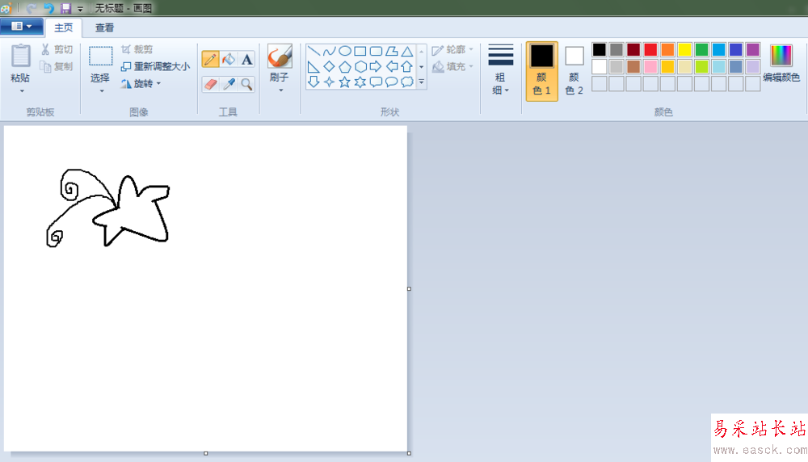
Task: Choose the Hexagon shape
Action: point(360,66)
